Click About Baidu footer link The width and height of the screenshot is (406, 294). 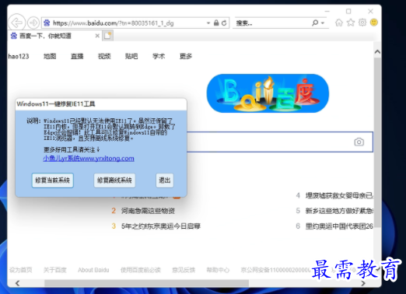click(93, 270)
